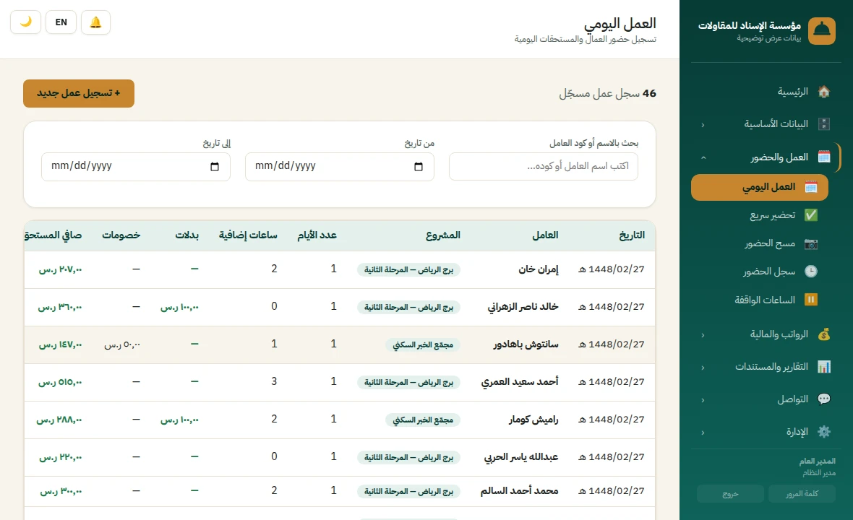This screenshot has width=853, height=520.
Task: Click the ساعات إضافية column header
Action: point(248,235)
